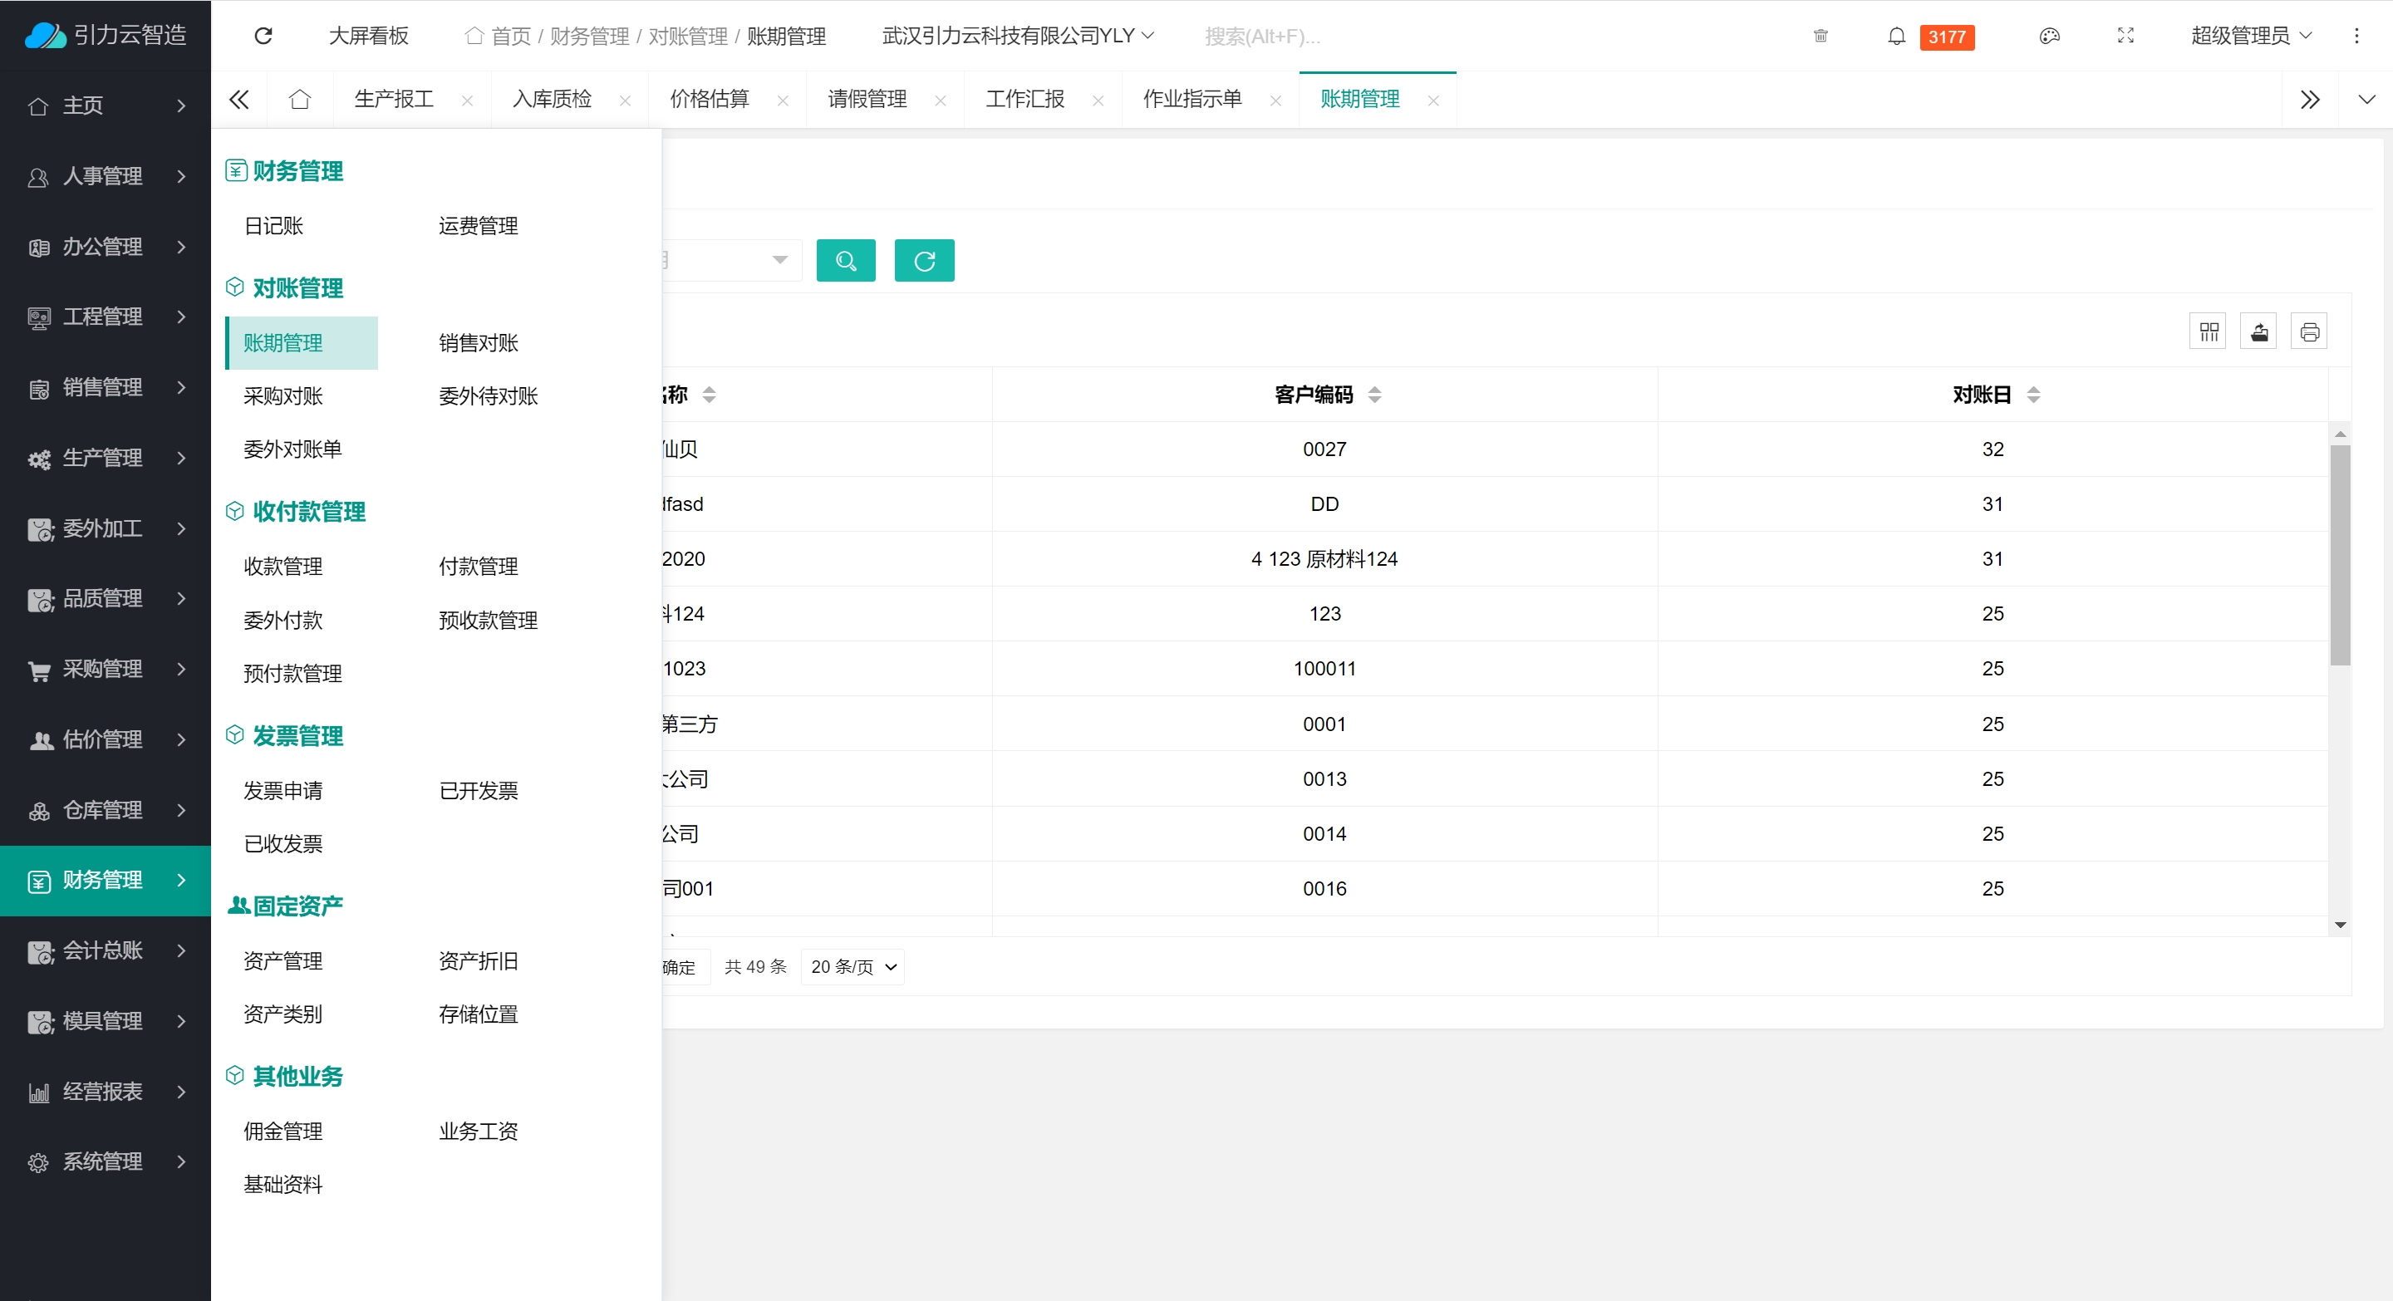Screen dimensions: 2393x1301
Task: Click the 大屏看板 link in the header
Action: click(x=369, y=37)
